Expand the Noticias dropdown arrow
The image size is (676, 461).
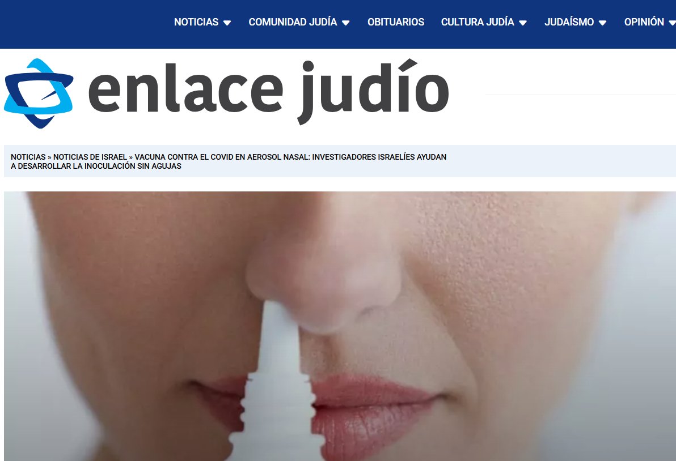pyautogui.click(x=227, y=23)
